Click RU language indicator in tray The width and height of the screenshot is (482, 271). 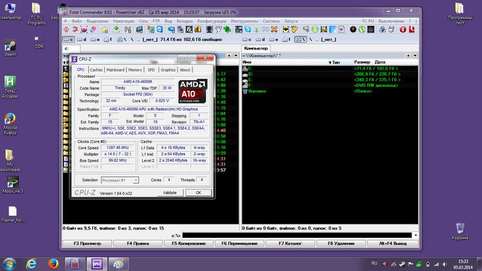coord(374,263)
